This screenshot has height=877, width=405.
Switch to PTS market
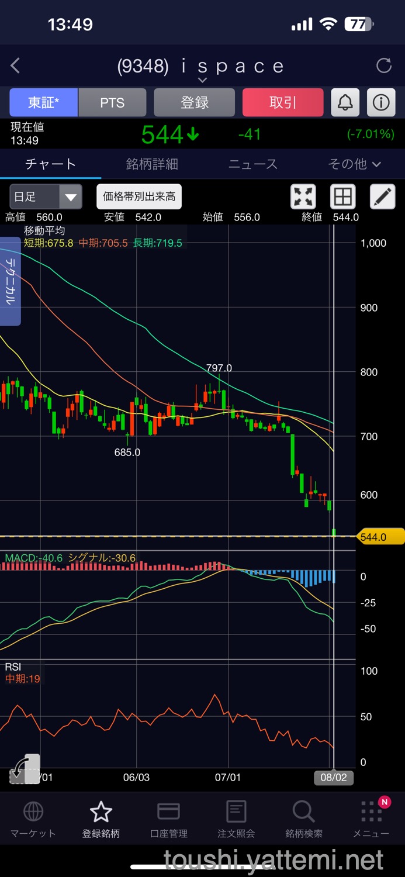(x=112, y=103)
